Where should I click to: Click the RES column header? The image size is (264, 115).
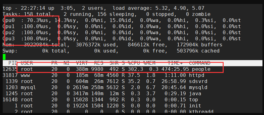(x=99, y=63)
